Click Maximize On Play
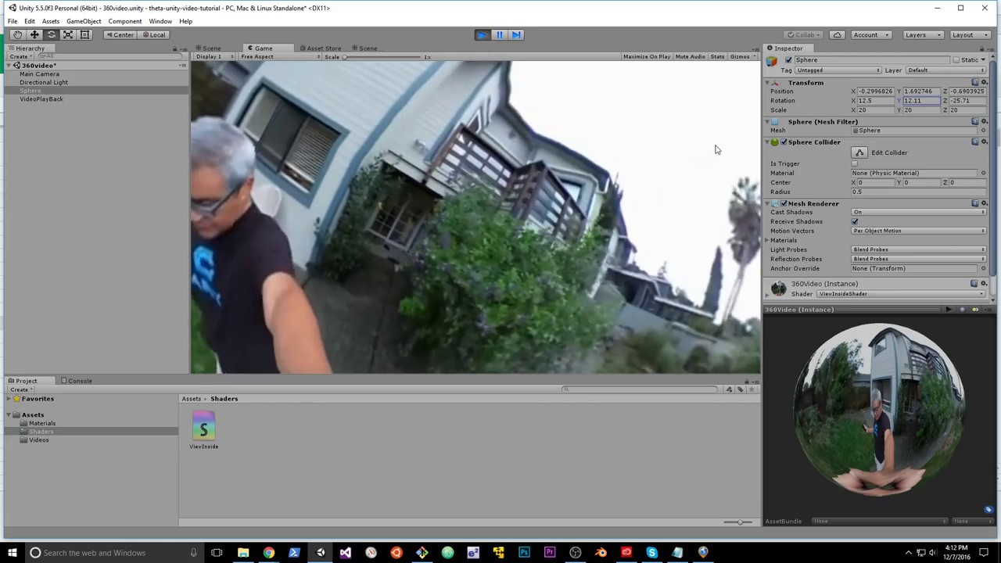 [646, 57]
